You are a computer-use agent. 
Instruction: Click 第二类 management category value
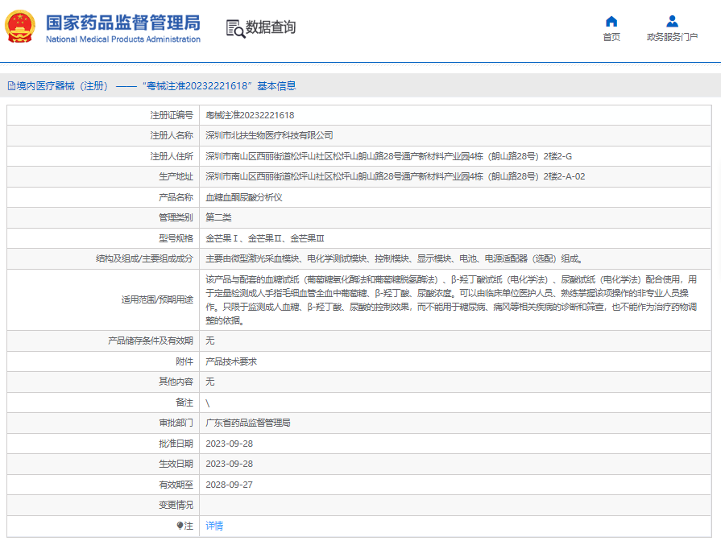tap(218, 218)
